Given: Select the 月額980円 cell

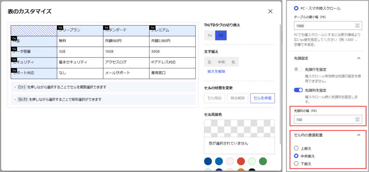Looking at the screenshot, I should tap(126, 41).
